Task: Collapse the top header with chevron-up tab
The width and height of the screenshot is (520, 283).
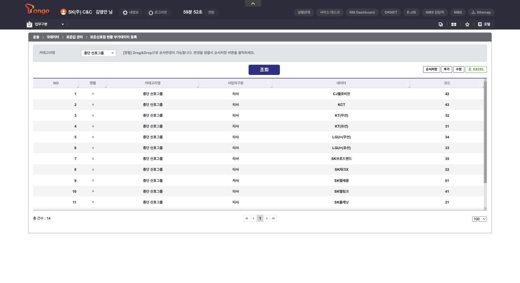Action: (253, 3)
